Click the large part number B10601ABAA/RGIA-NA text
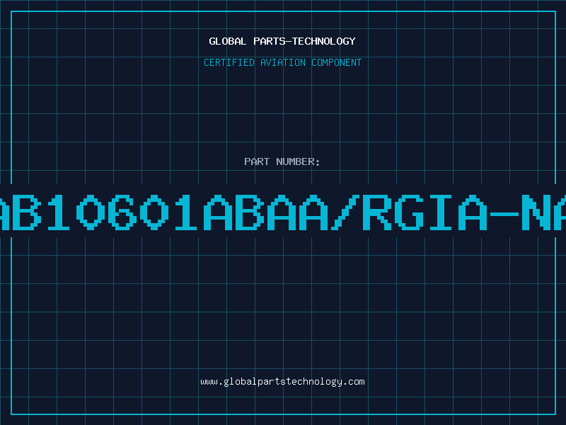The image size is (566, 425). pos(283,212)
